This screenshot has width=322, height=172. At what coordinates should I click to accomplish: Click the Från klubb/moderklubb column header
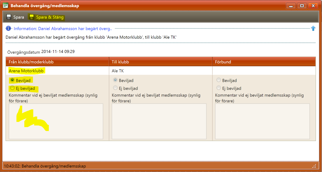coord(57,62)
